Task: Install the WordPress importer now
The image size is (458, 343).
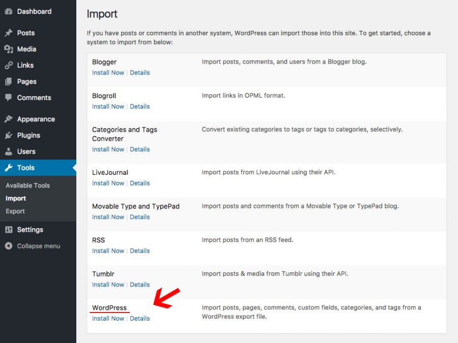Action: 108,319
